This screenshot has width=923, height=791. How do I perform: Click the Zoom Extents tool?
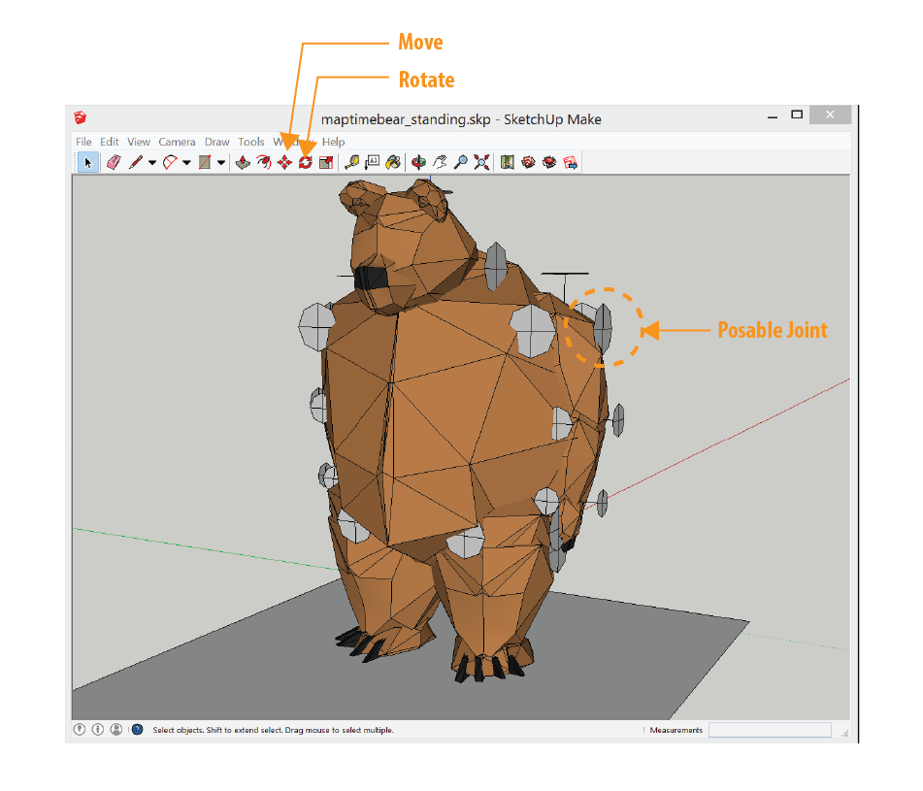click(481, 162)
